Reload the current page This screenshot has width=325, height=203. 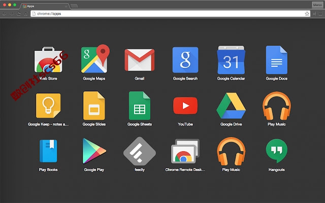[x=18, y=14]
